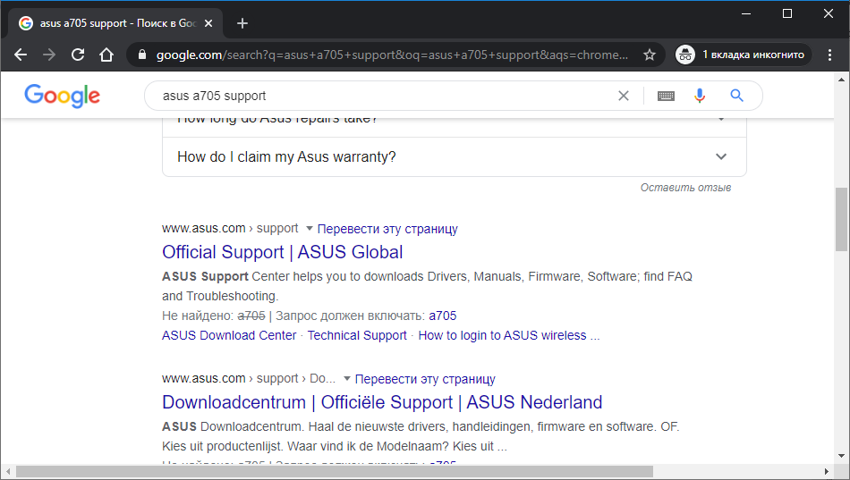This screenshot has width=850, height=480.
Task: Go to the Home page icon
Action: pyautogui.click(x=106, y=55)
